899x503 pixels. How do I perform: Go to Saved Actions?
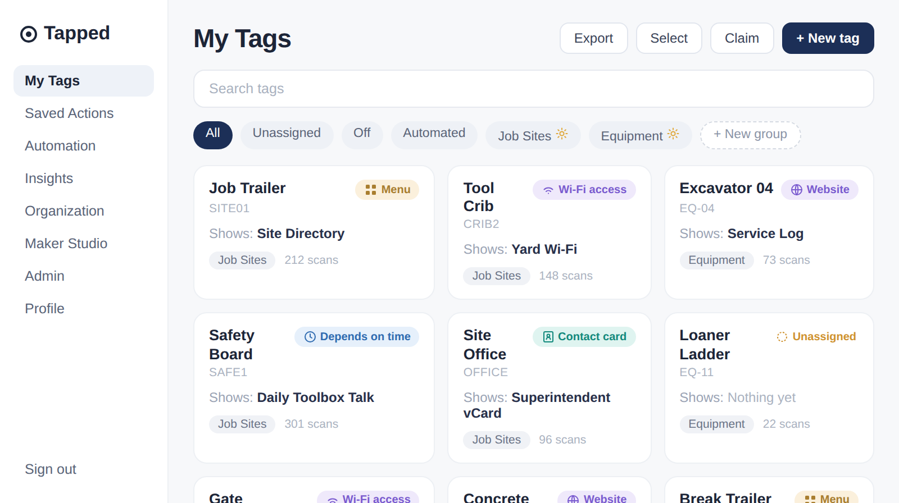click(x=84, y=113)
